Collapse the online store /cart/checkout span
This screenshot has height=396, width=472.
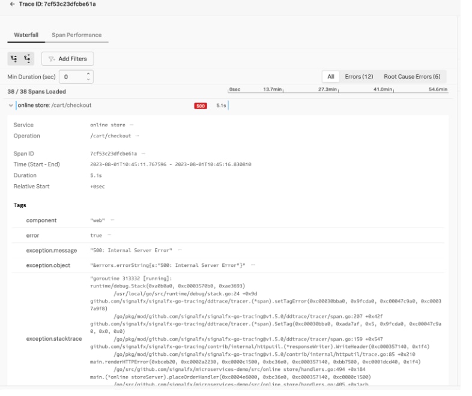(x=10, y=106)
